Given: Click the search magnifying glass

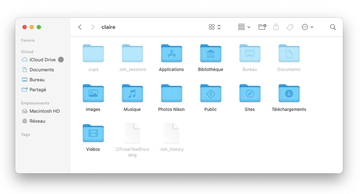Looking at the screenshot, I should (333, 27).
